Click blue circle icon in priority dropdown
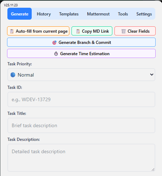The image size is (162, 176). 13,75
